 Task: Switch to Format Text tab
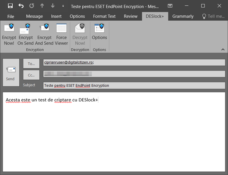point(104,16)
